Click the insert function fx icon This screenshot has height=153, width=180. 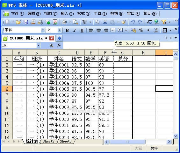click(59, 45)
